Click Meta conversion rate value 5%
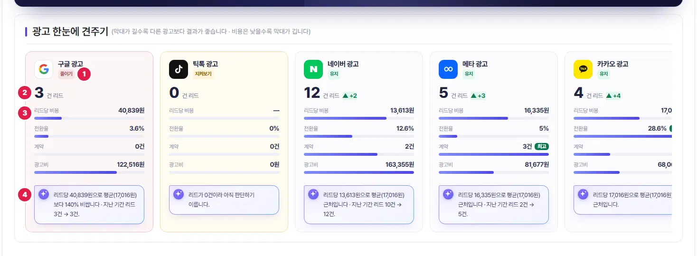 pyautogui.click(x=544, y=128)
